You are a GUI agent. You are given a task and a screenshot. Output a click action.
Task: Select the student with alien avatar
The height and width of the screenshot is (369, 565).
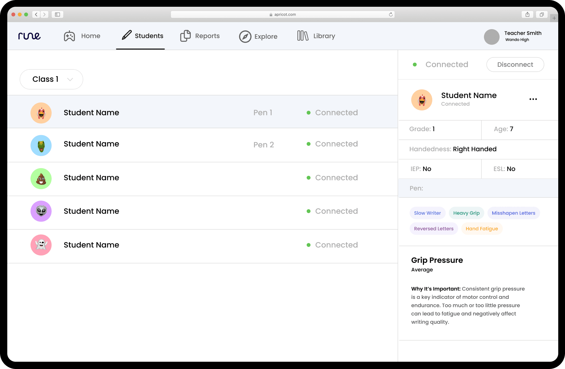pos(41,211)
